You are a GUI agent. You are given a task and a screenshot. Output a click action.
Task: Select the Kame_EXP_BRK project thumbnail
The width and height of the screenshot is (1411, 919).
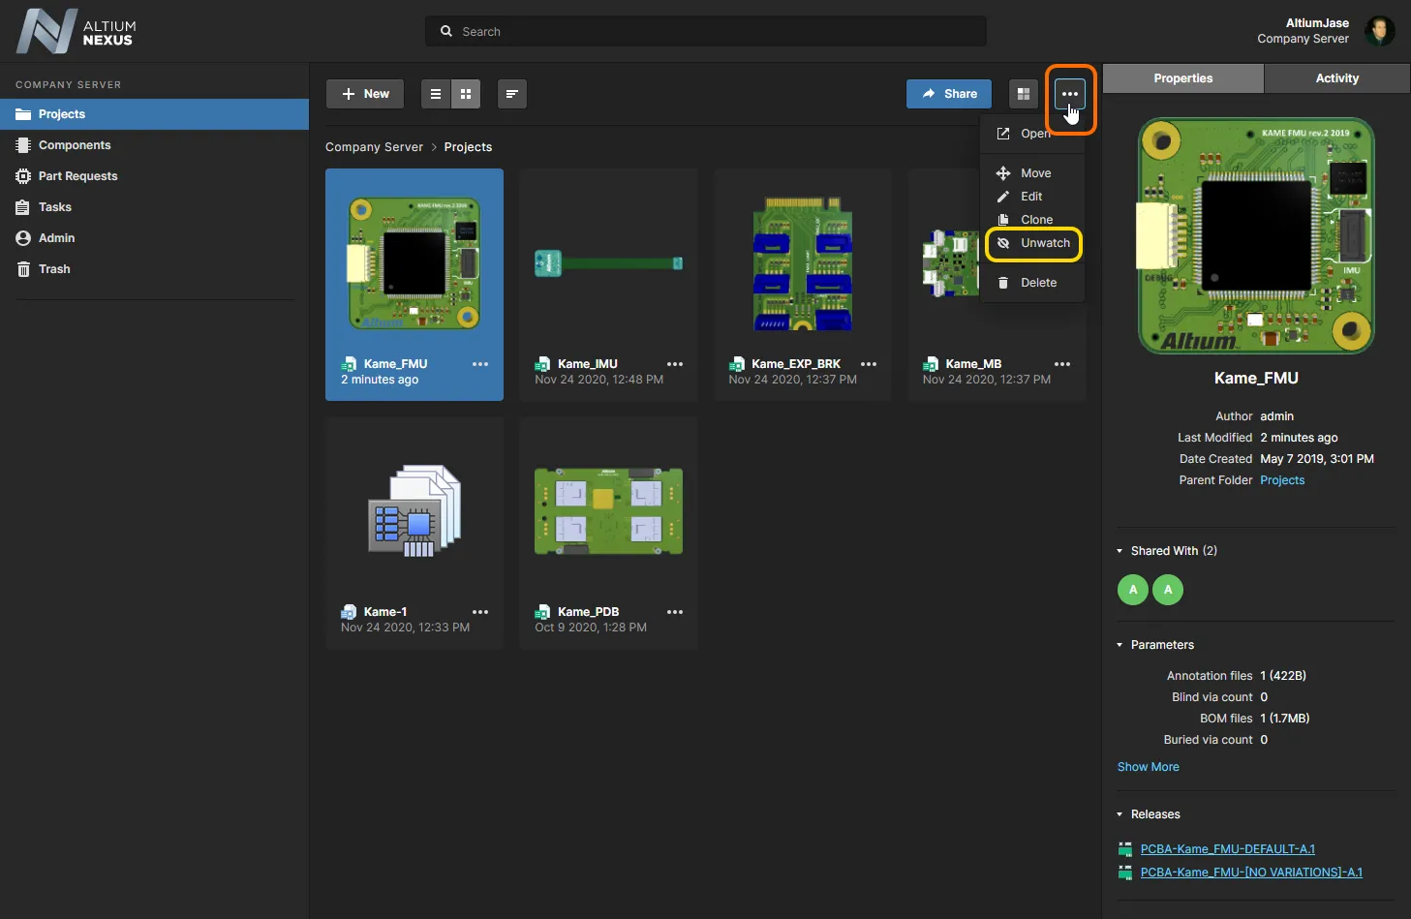[x=803, y=263]
